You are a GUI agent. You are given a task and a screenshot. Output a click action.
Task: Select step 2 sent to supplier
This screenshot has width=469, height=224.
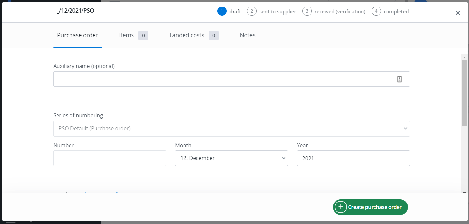click(x=272, y=11)
